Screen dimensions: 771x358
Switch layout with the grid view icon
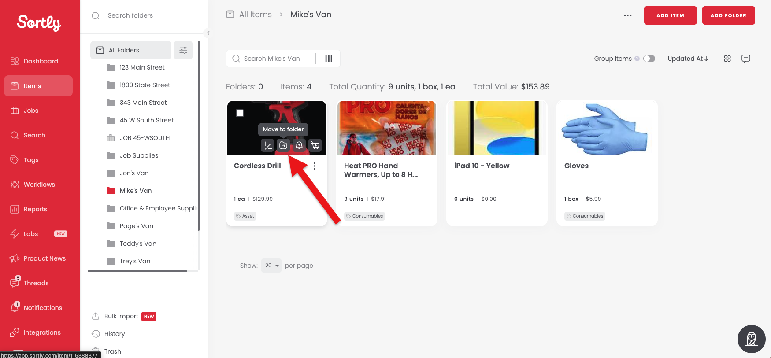[727, 59]
